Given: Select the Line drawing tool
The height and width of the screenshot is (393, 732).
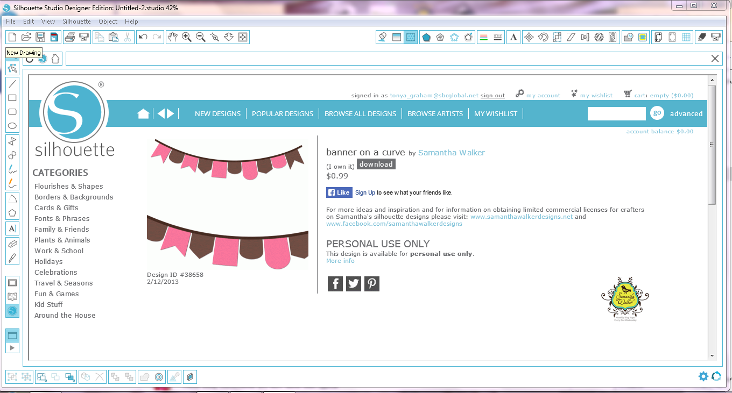Looking at the screenshot, I should pyautogui.click(x=12, y=84).
